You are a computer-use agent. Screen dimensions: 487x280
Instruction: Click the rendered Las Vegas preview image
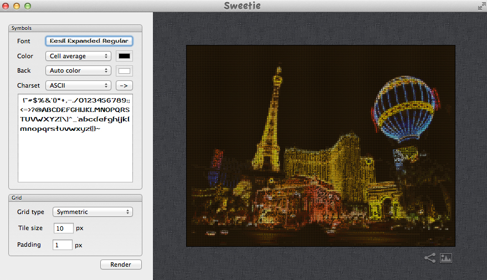point(320,146)
